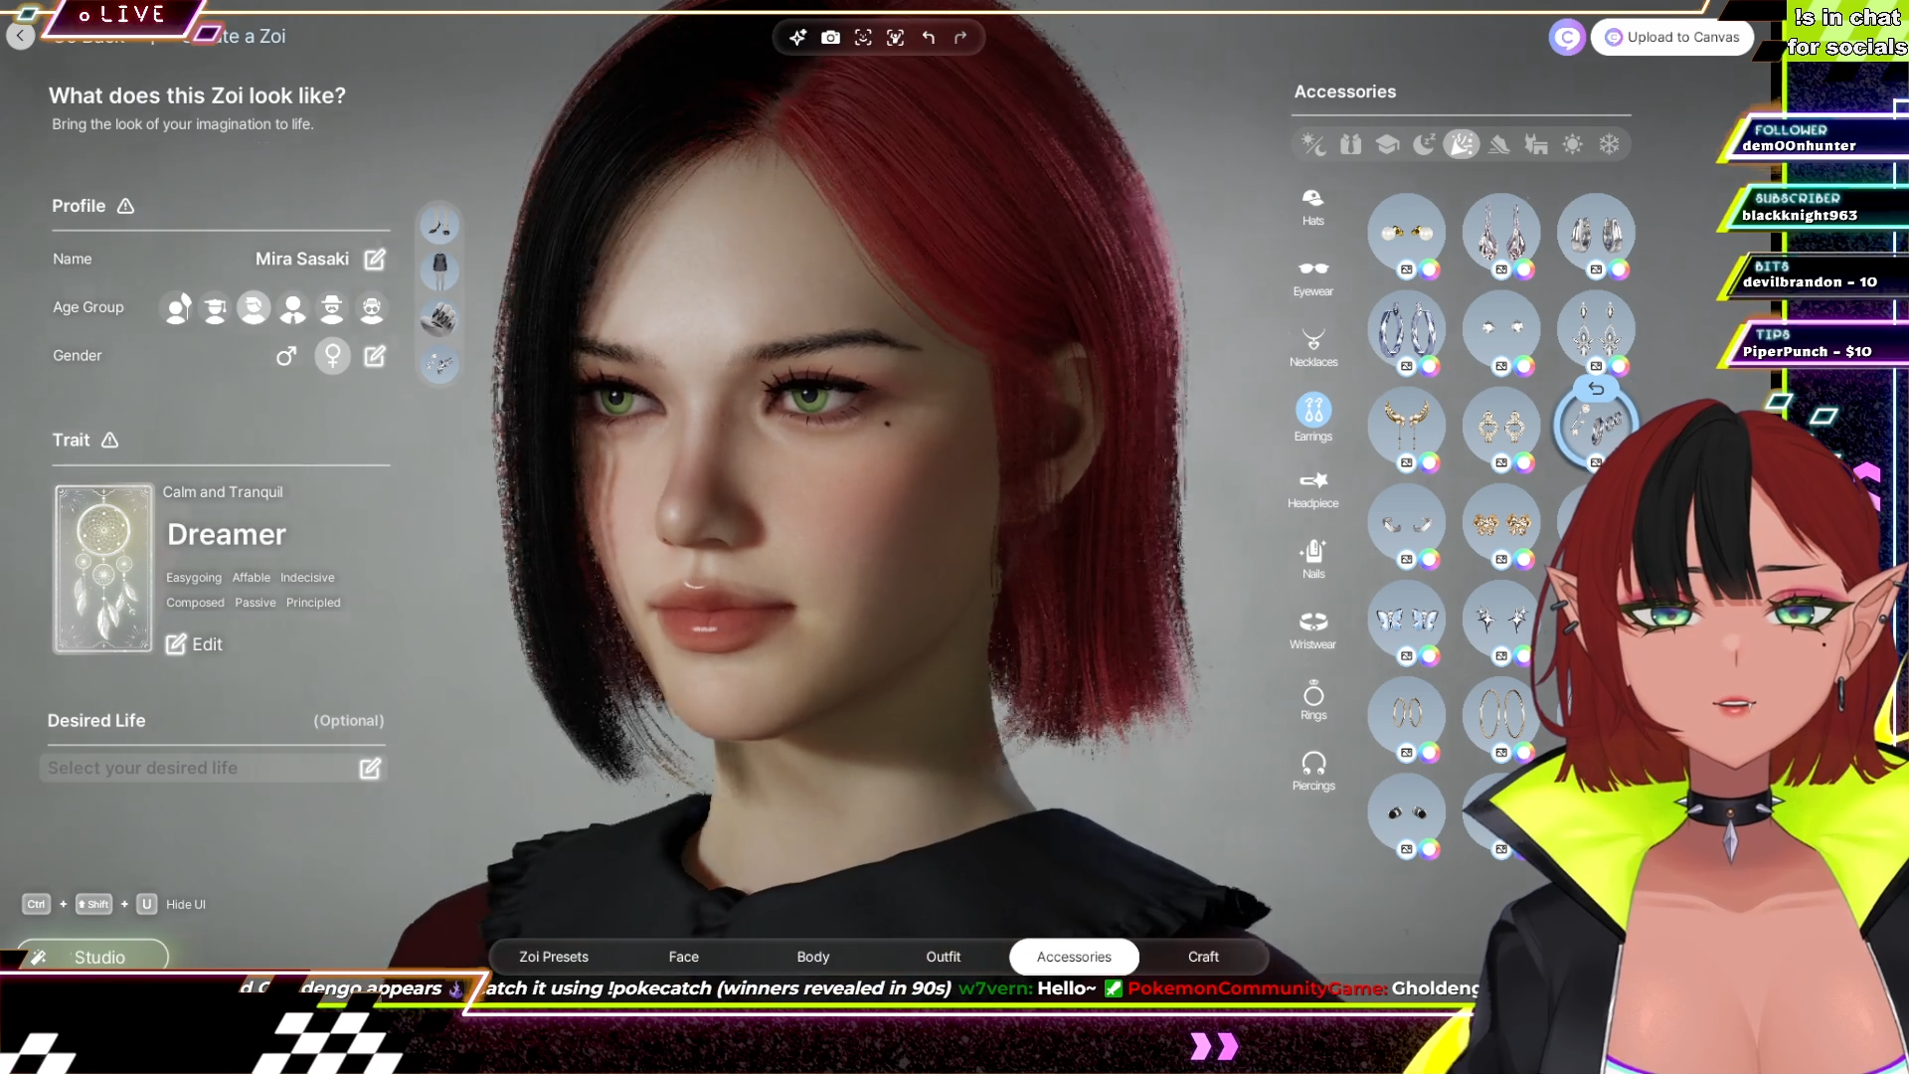This screenshot has width=1909, height=1074.
Task: Open the Dreamer trait Edit option
Action: click(x=194, y=644)
